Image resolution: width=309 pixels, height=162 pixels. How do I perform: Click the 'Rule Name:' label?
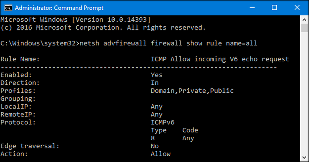[x=20, y=59]
